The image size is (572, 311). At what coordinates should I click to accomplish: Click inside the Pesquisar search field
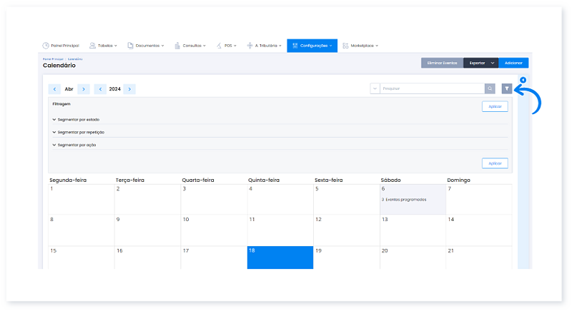click(431, 88)
